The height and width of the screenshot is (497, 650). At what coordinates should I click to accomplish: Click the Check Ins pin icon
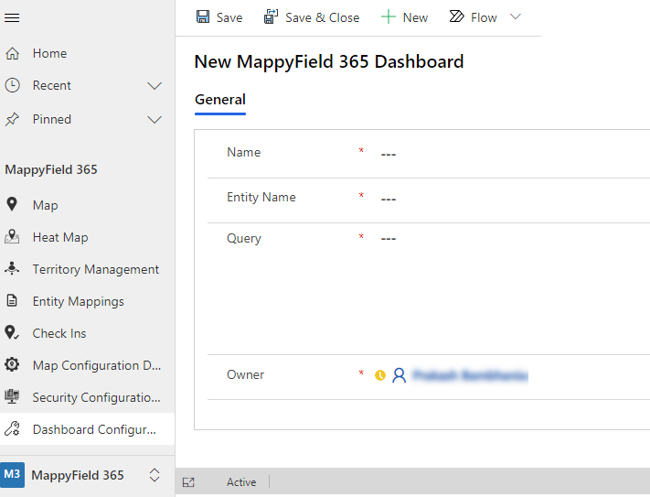pyautogui.click(x=12, y=333)
